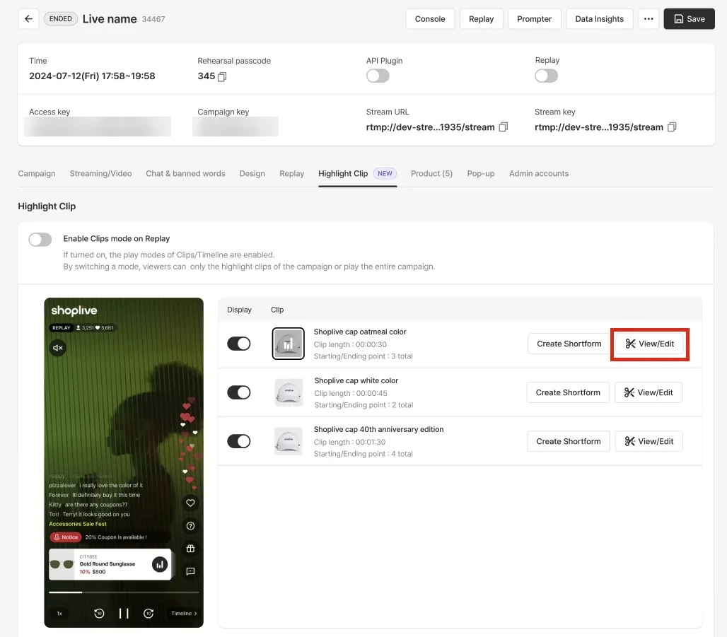Copy the Stream URL value
This screenshot has width=727, height=637.
pyautogui.click(x=503, y=127)
